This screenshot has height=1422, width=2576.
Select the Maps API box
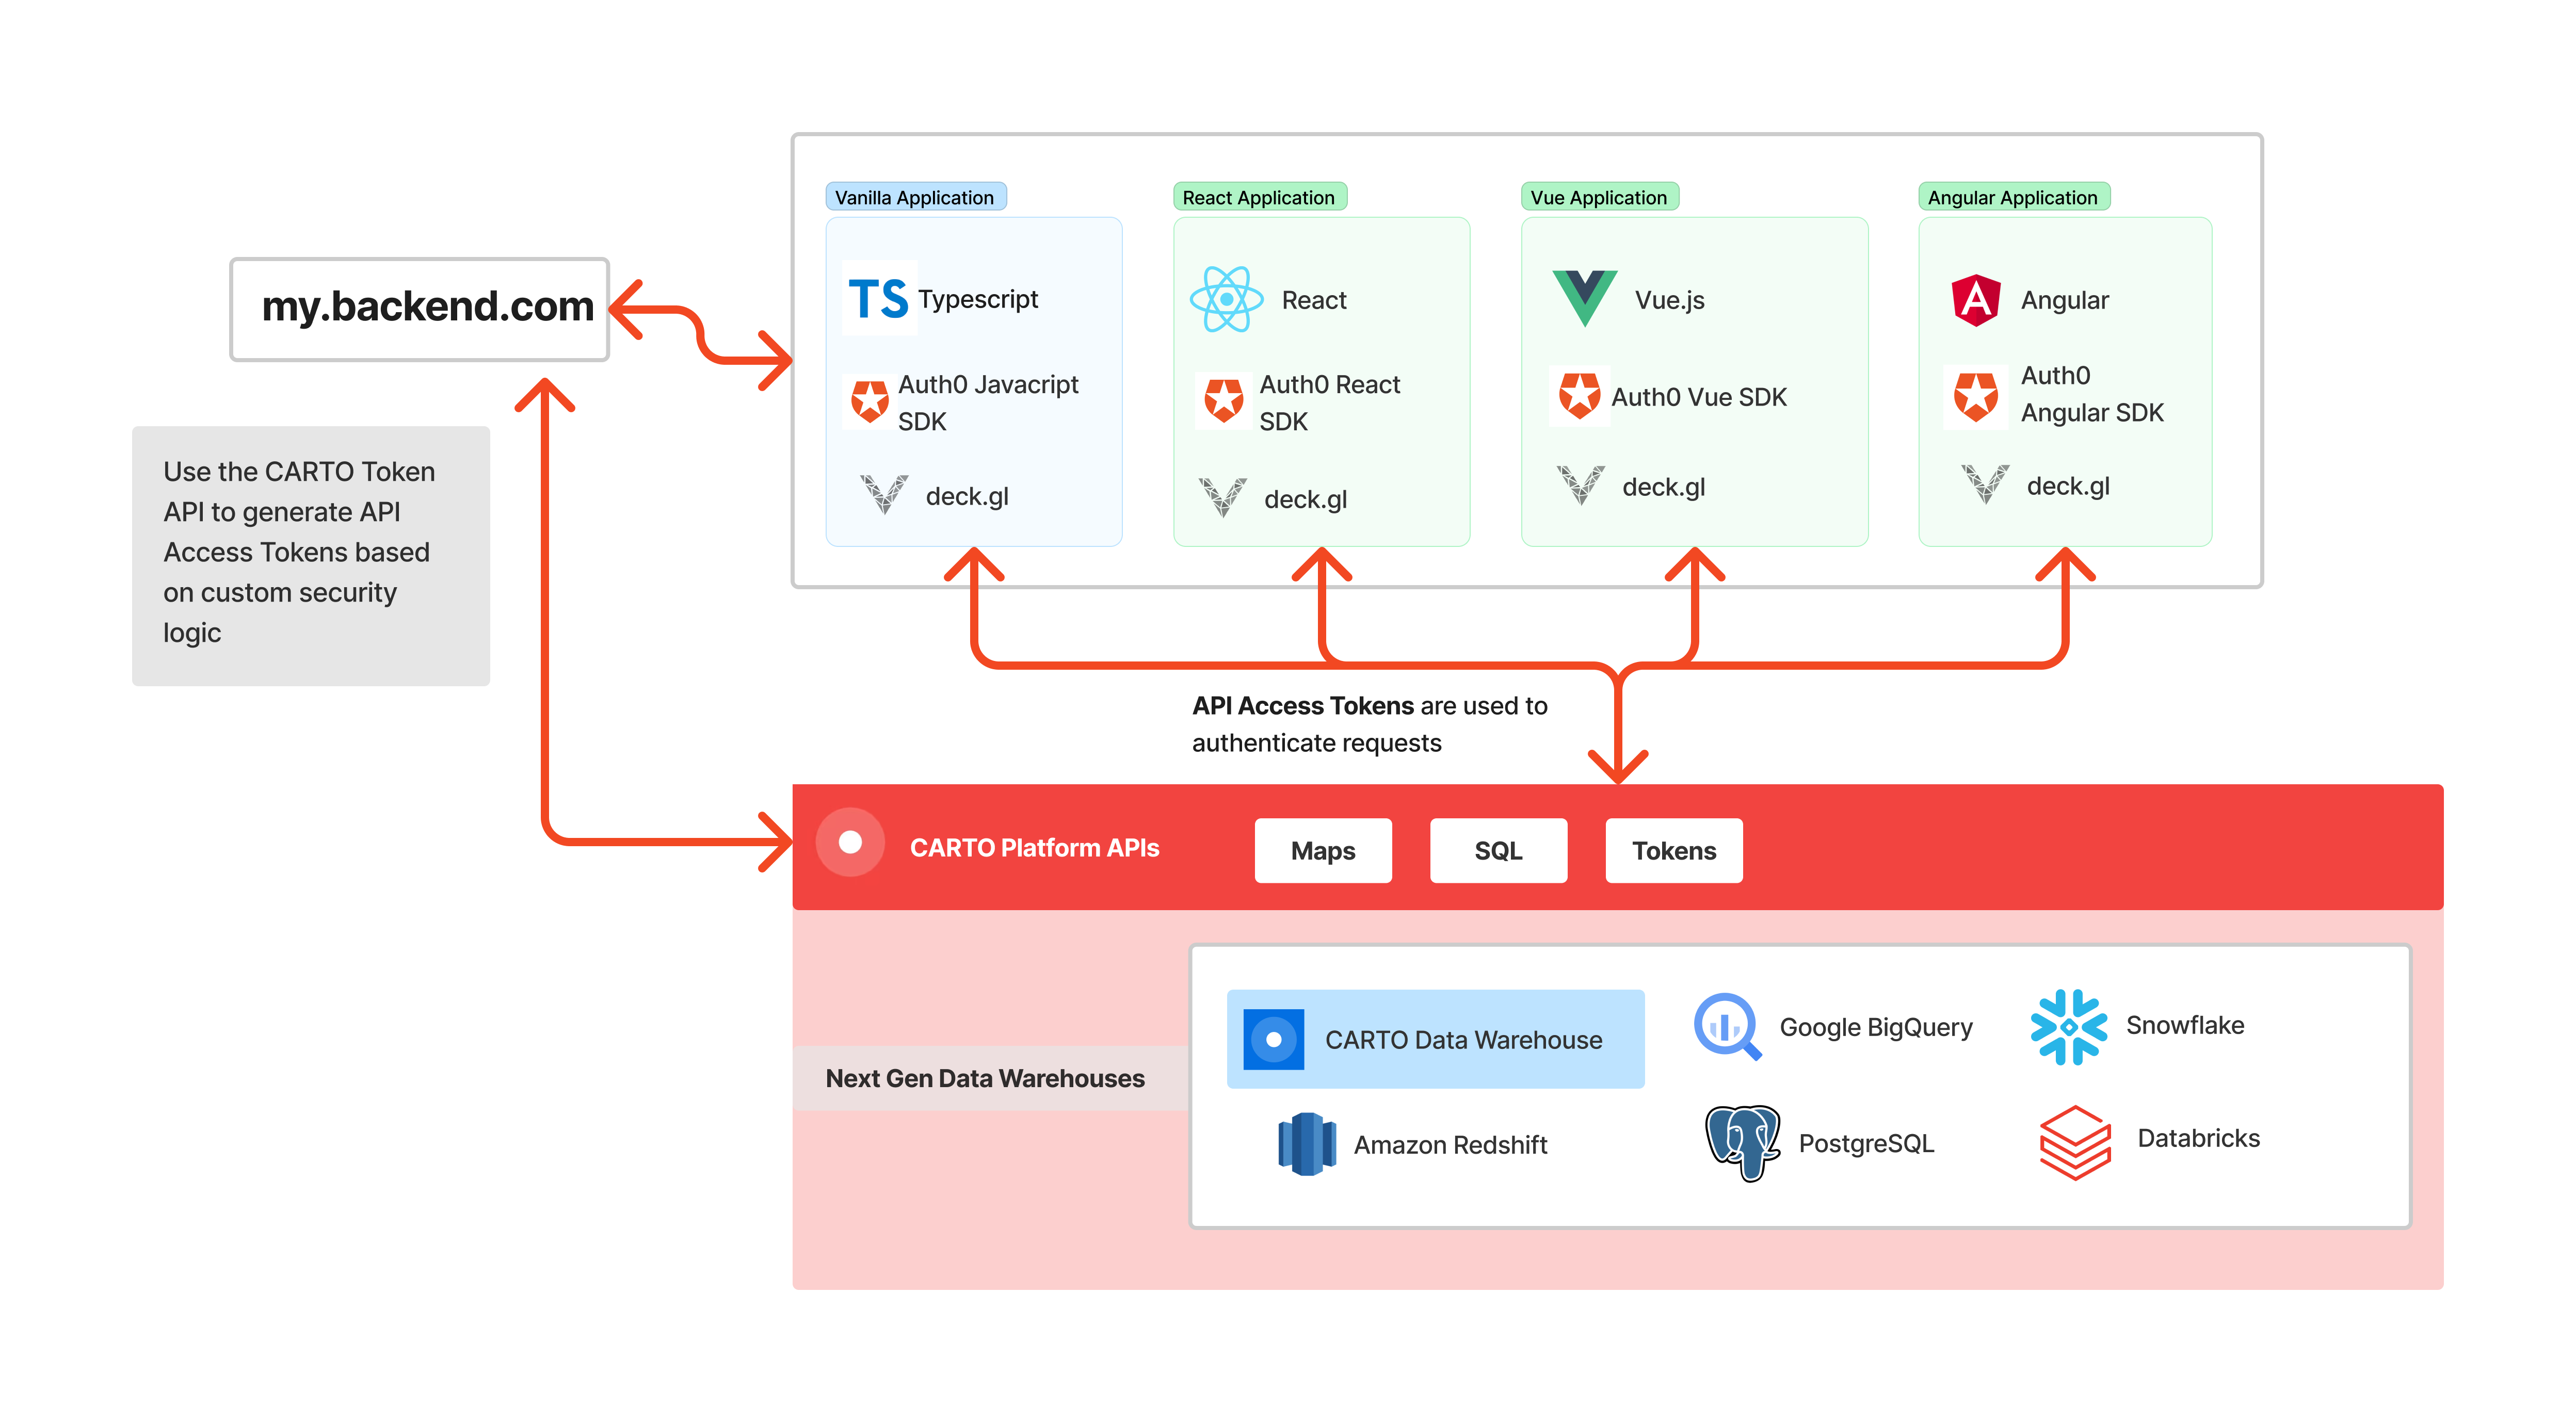click(1322, 851)
